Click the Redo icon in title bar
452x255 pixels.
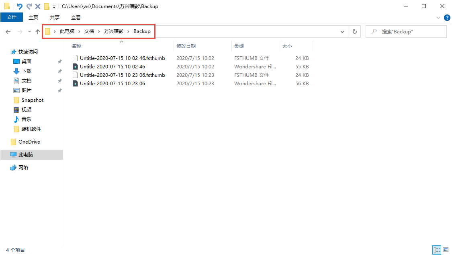(29, 6)
